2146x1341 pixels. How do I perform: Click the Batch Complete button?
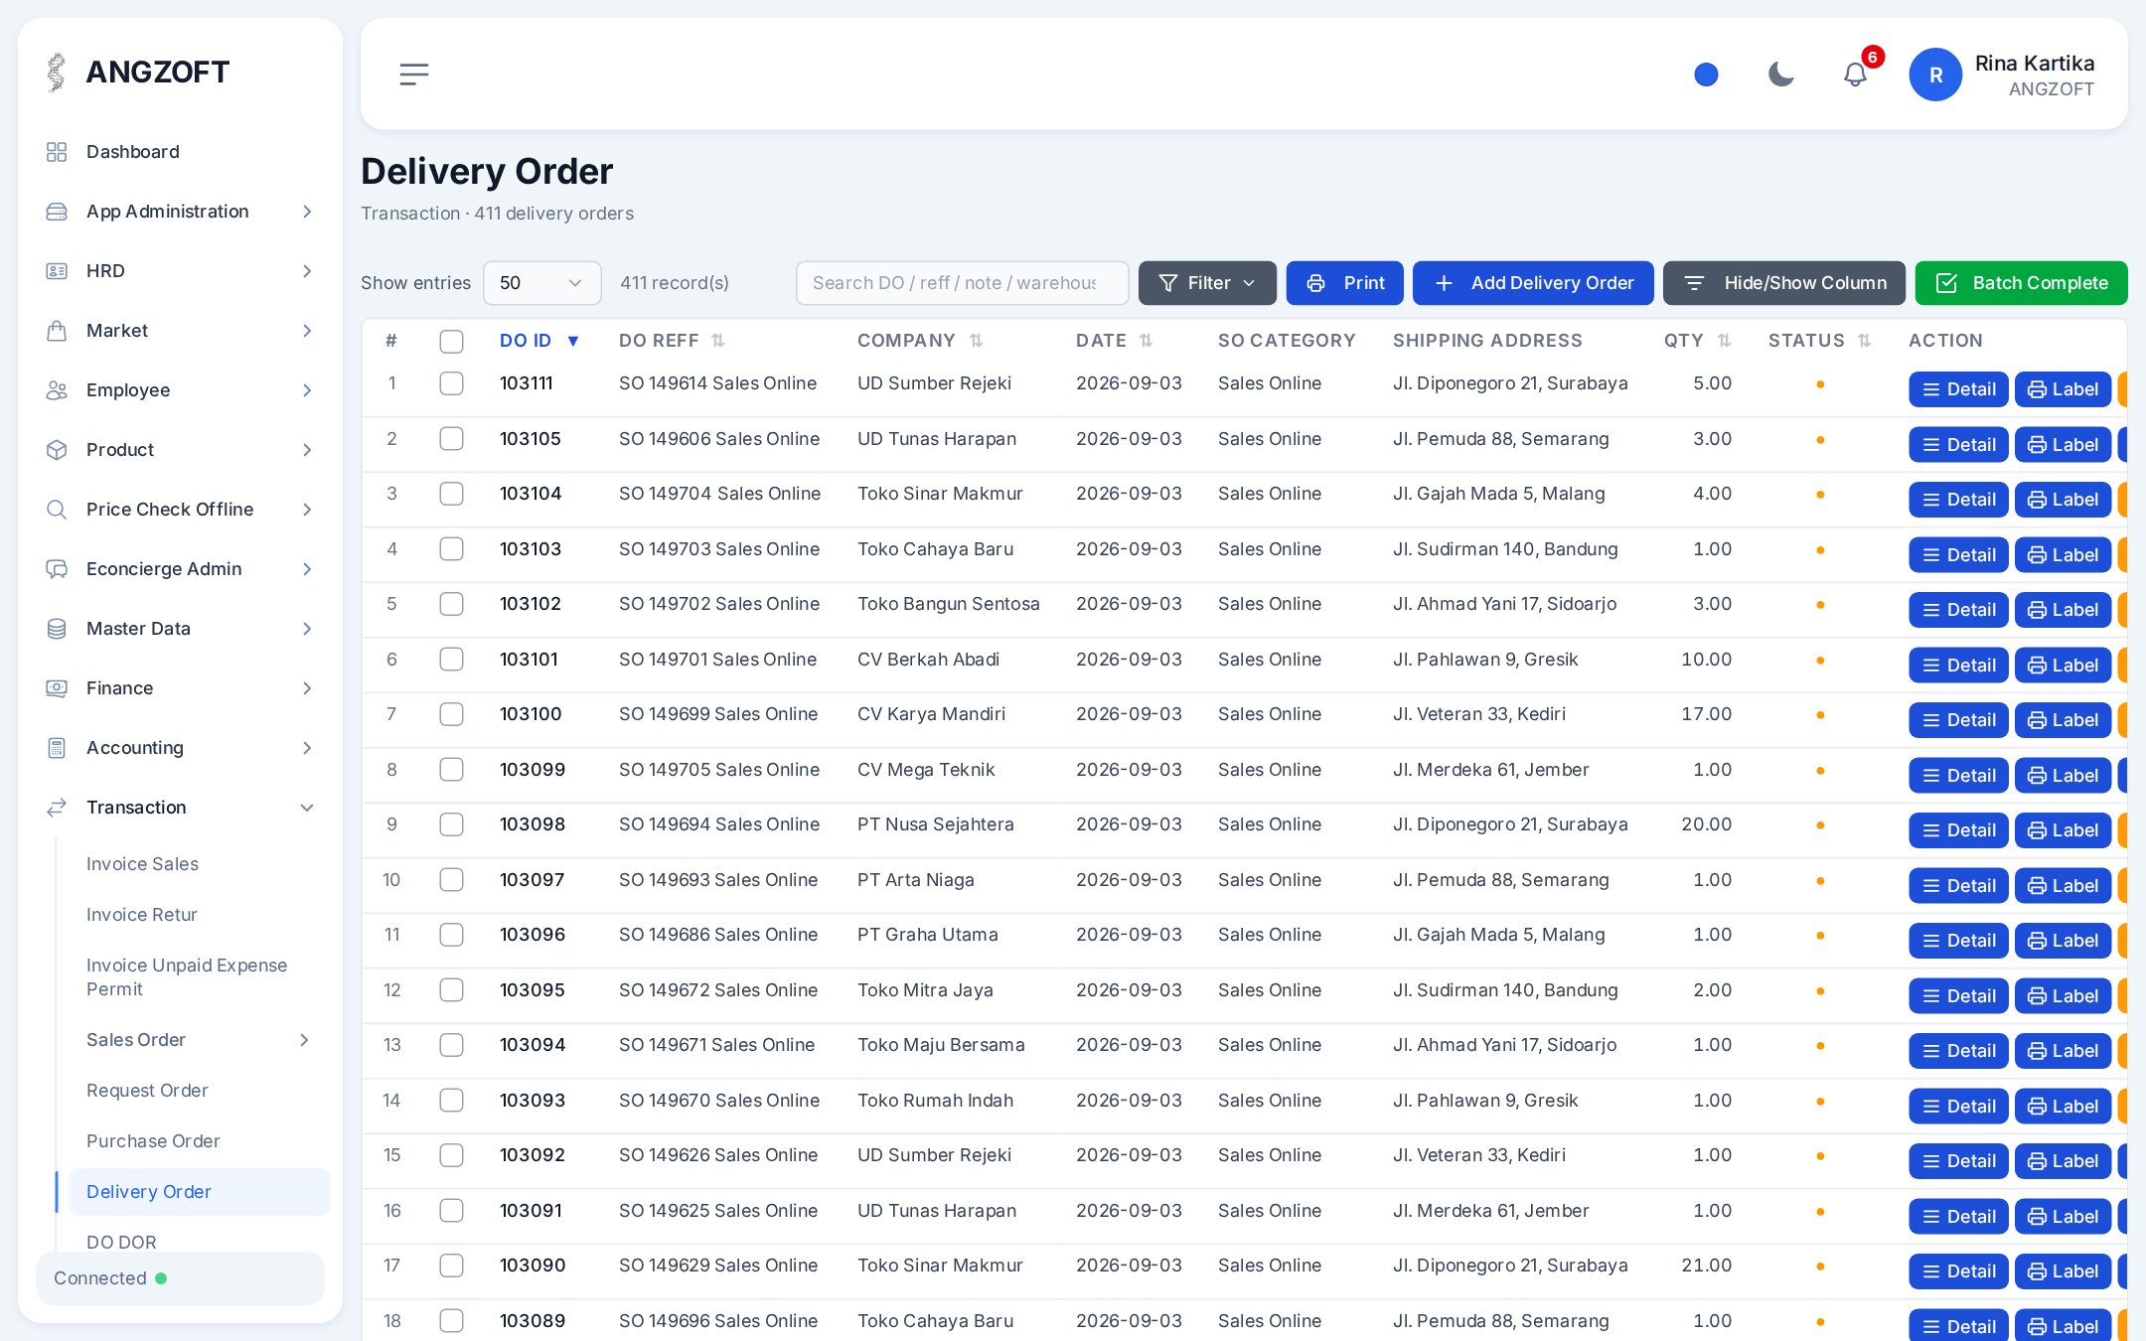coord(2021,283)
